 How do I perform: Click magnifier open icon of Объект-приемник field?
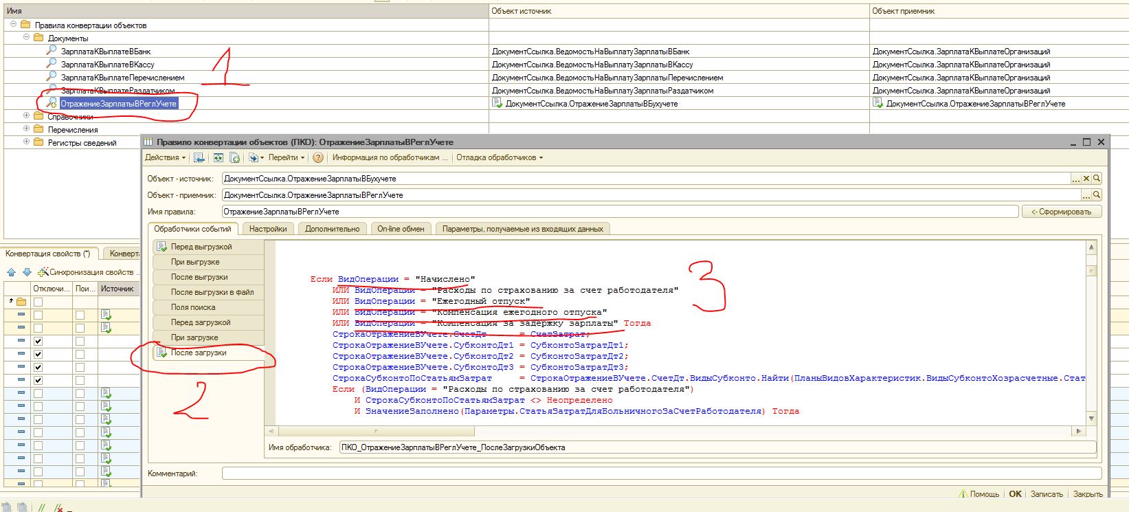[x=1097, y=195]
